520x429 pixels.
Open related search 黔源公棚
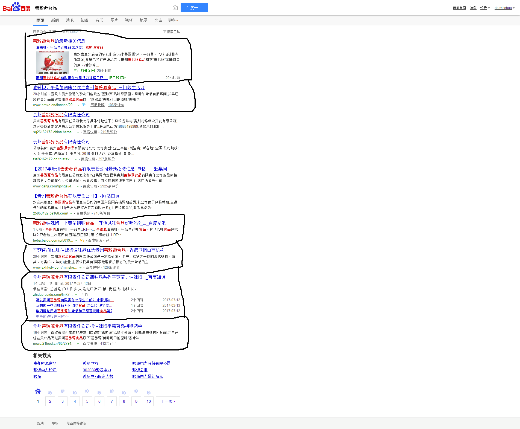tap(140, 370)
